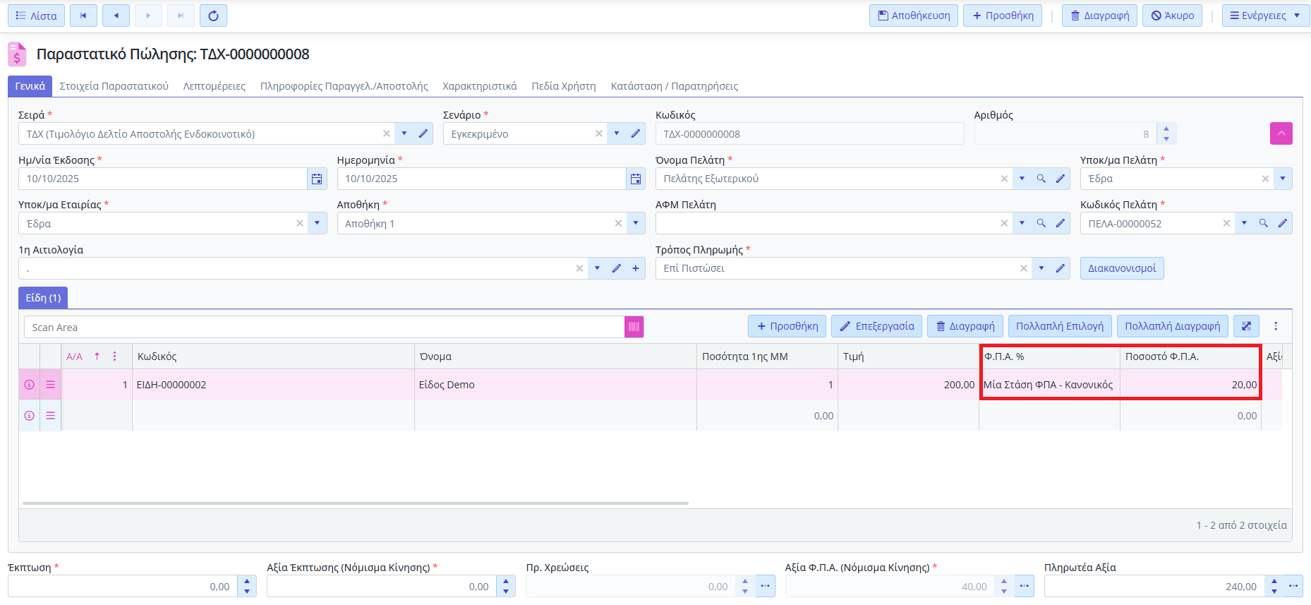Click the plus icon in 1η Αιτιολογία field
Screen dimensions: 1311x605
(635, 268)
